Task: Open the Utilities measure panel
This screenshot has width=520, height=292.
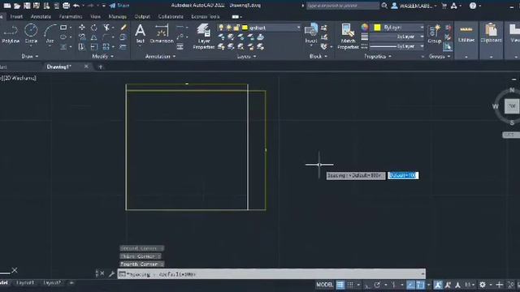Action: [x=466, y=34]
